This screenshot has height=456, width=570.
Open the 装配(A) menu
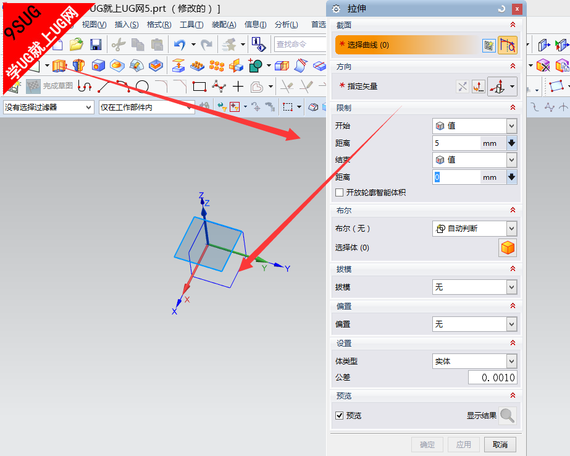(x=224, y=24)
